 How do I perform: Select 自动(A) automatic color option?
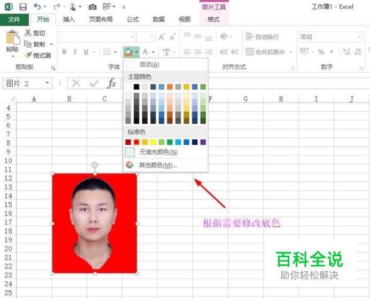tap(166, 64)
